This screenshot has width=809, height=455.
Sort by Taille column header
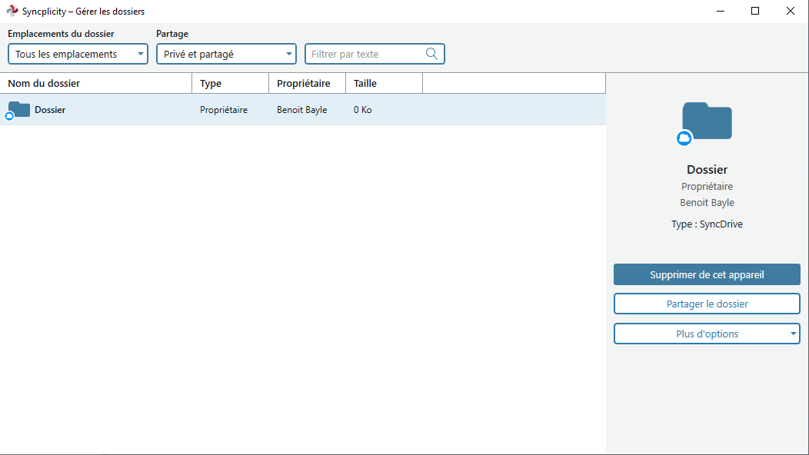(x=385, y=84)
